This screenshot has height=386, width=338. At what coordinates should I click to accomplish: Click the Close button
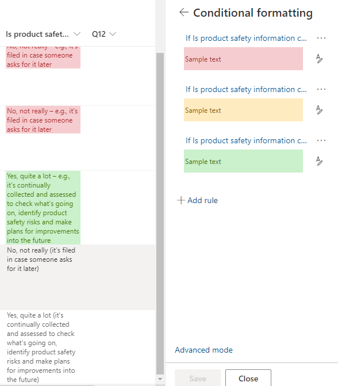(248, 379)
